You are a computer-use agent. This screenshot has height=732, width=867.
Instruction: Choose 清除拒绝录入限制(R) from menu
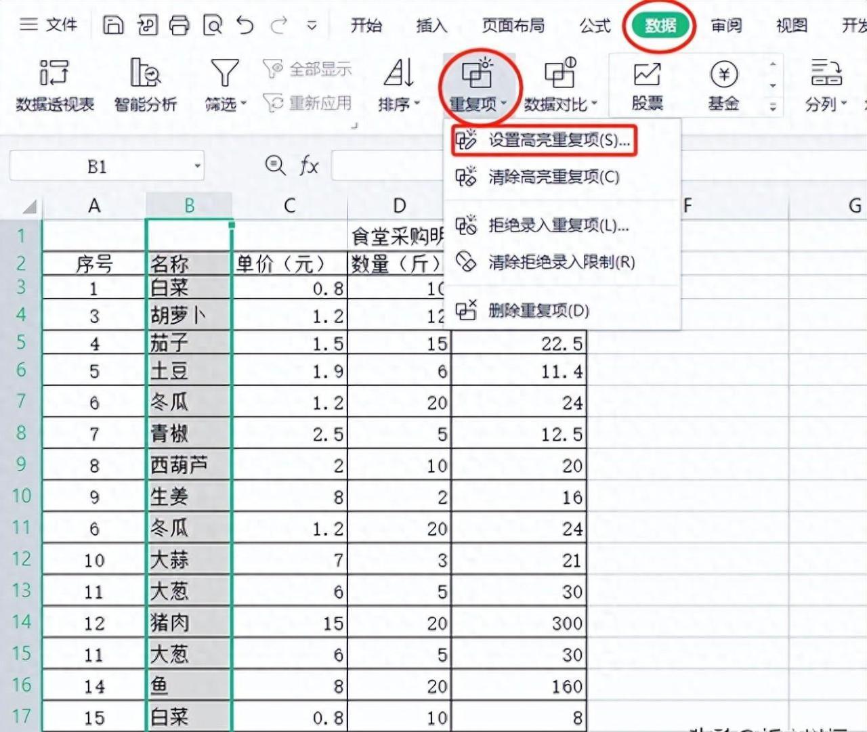[x=562, y=261]
